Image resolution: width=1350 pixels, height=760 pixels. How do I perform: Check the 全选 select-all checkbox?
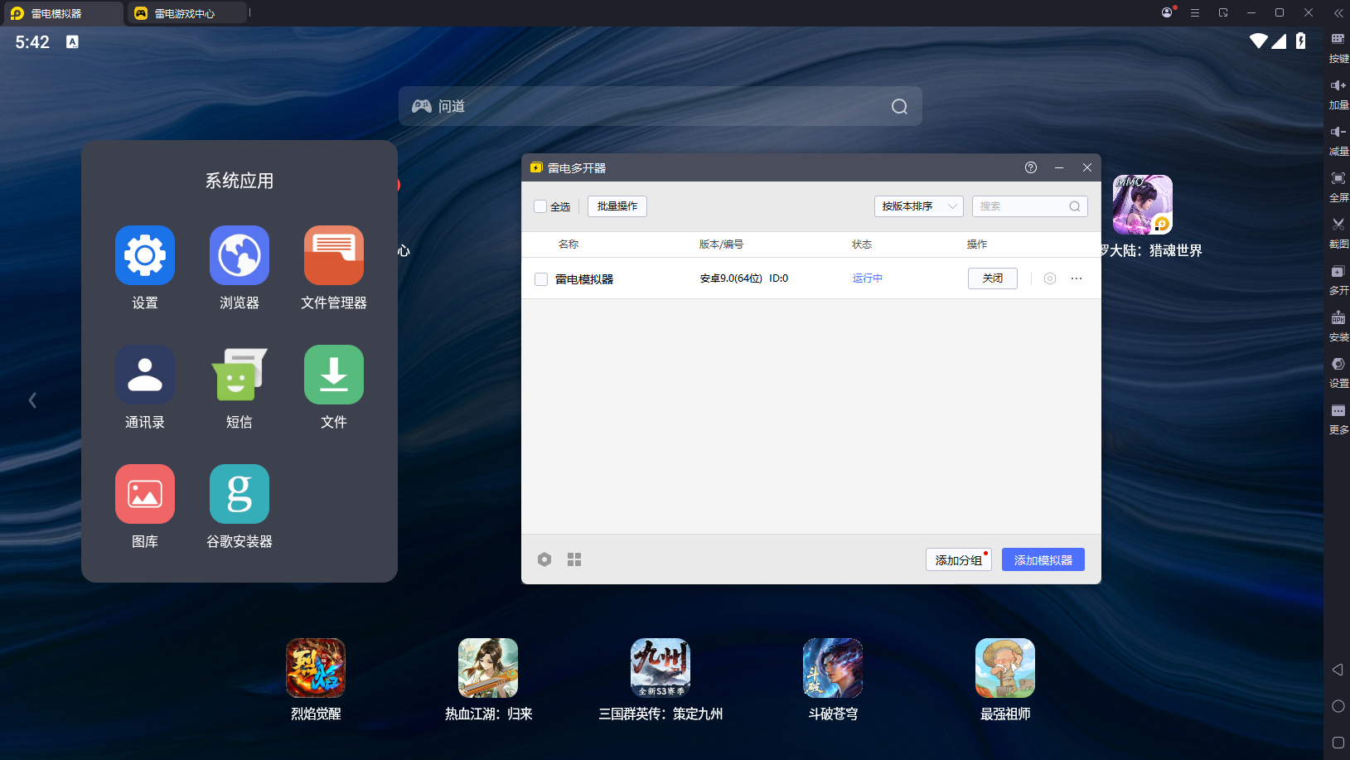click(540, 206)
